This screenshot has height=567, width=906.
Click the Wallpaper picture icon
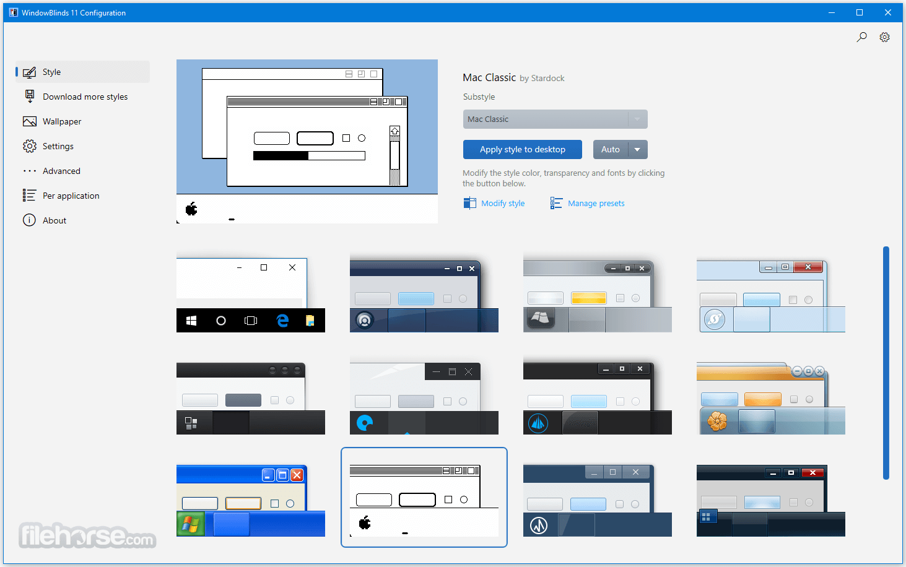pos(29,121)
